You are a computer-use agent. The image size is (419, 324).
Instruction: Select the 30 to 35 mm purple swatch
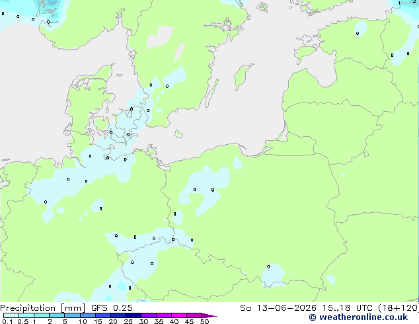tap(149, 315)
